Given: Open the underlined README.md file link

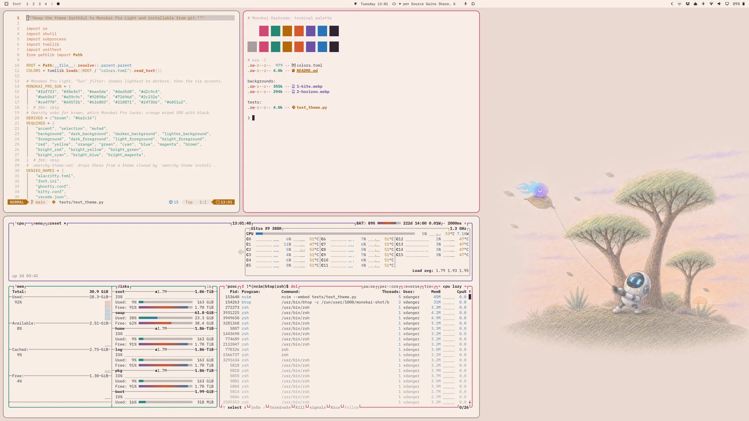Looking at the screenshot, I should [x=307, y=71].
